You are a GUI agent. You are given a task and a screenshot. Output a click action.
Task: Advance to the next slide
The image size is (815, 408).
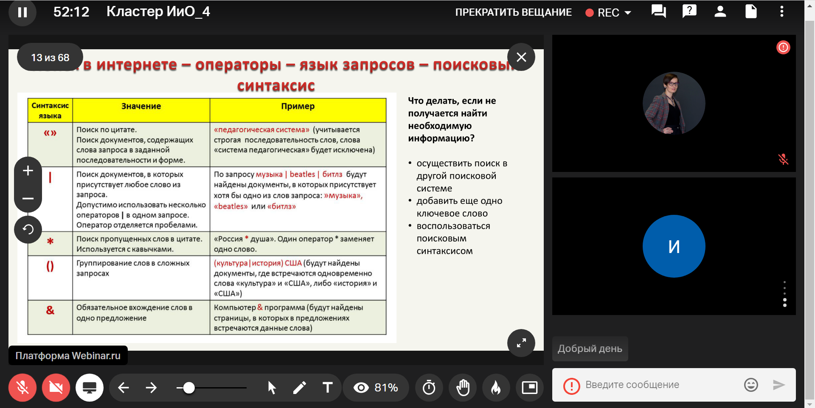pos(151,388)
